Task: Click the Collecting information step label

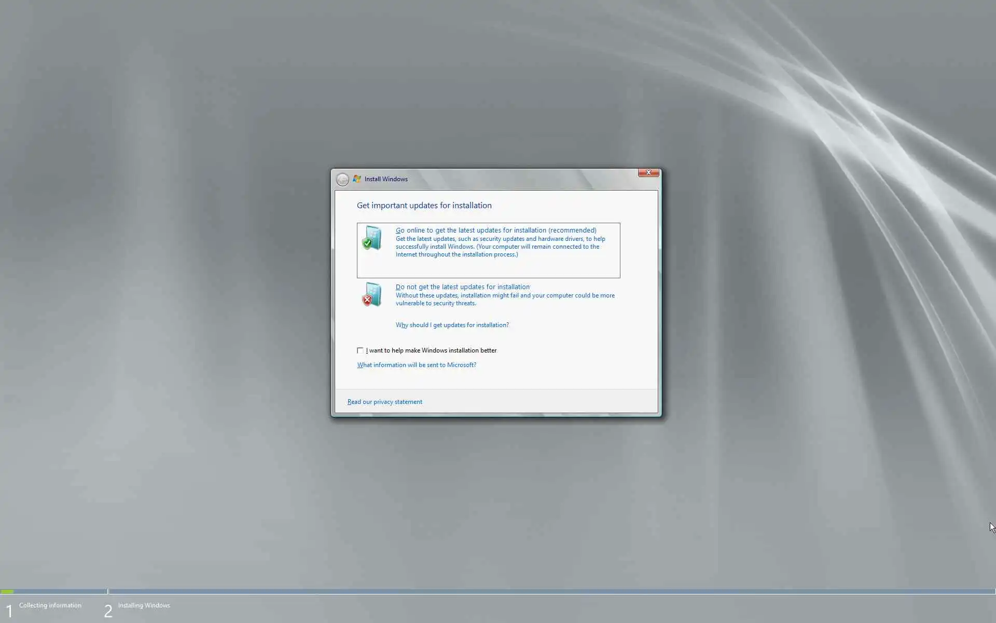Action: [x=50, y=605]
